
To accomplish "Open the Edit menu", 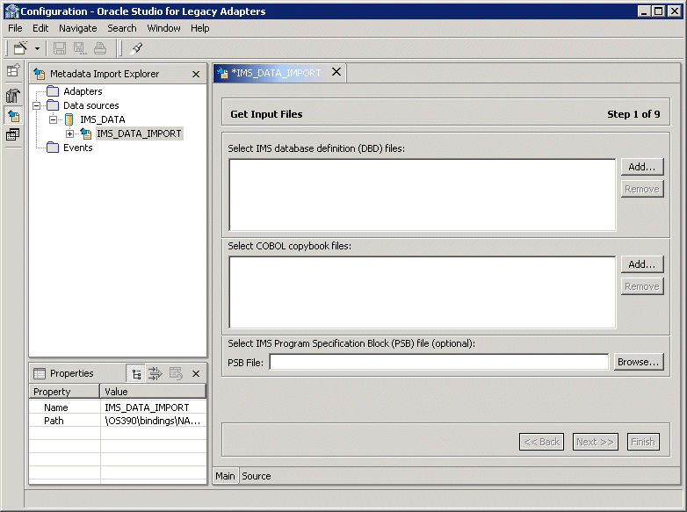I will [x=40, y=28].
